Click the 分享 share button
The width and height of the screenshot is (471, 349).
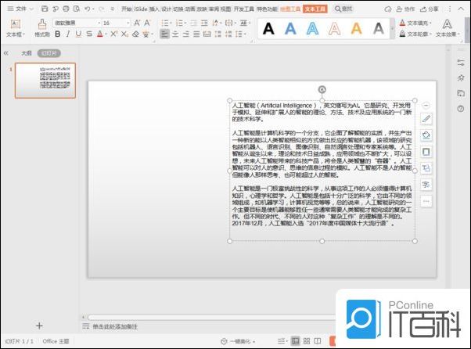click(430, 9)
